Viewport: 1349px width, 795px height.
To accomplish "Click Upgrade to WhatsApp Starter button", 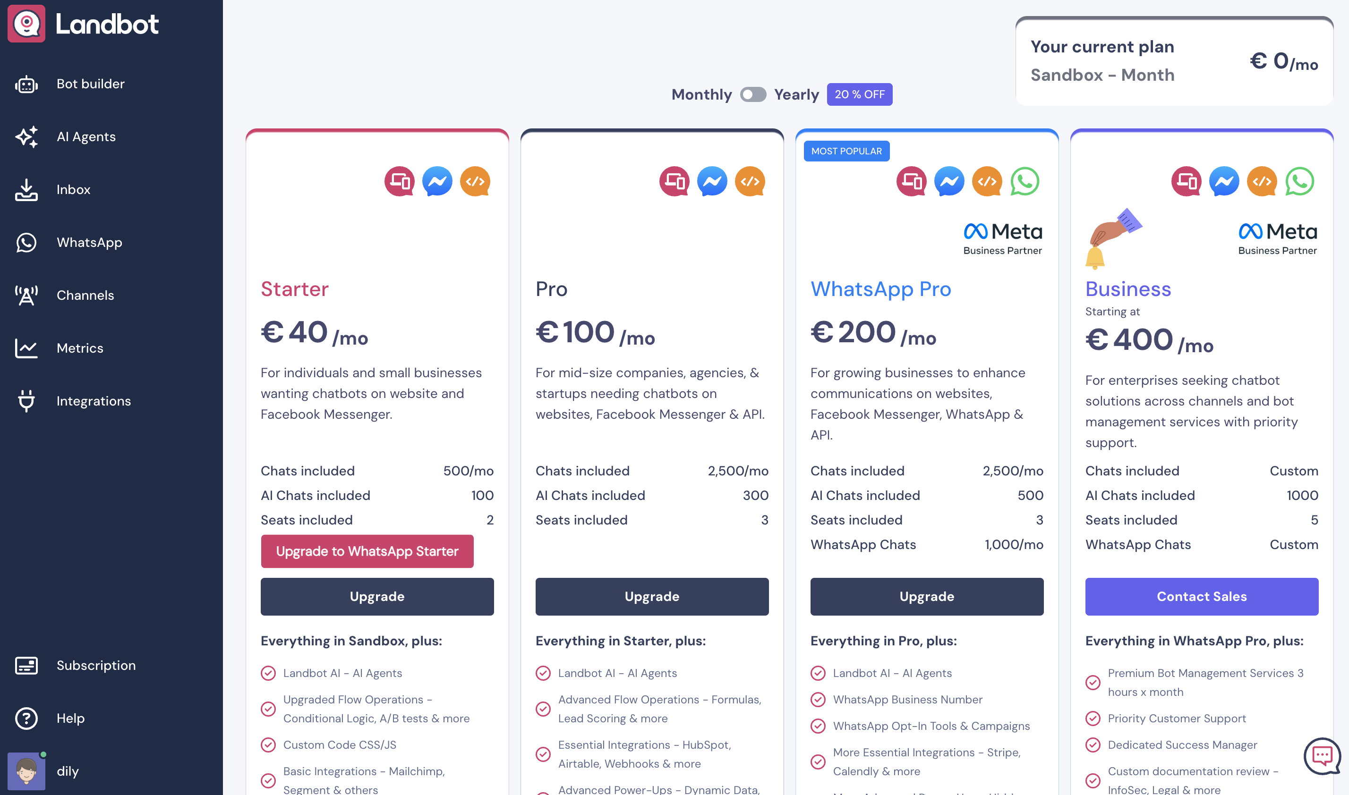I will pyautogui.click(x=367, y=551).
